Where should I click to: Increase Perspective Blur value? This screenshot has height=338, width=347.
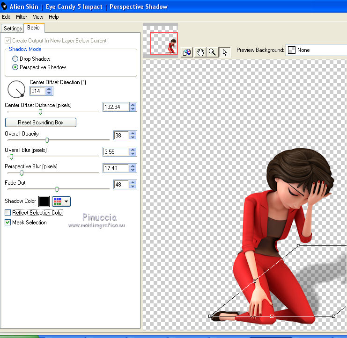133,166
